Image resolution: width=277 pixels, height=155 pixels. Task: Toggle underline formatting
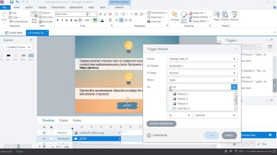pyautogui.click(x=67, y=20)
